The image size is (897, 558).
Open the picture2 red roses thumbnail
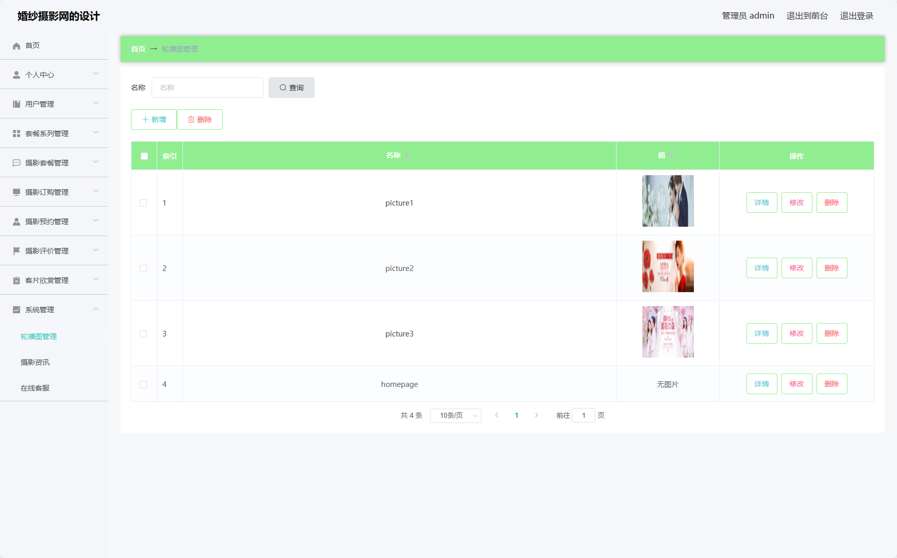point(668,266)
